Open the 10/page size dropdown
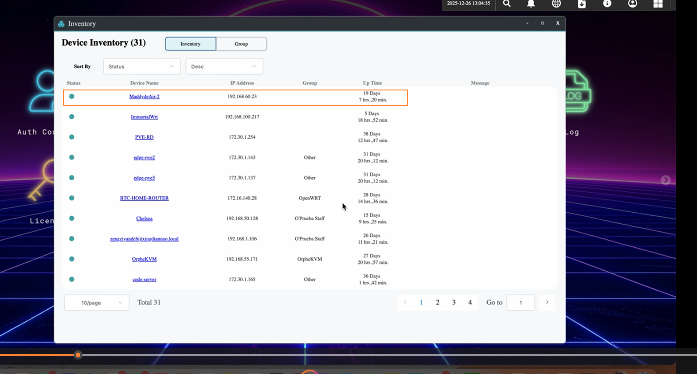Screen dimensions: 697x374 [x=97, y=303]
